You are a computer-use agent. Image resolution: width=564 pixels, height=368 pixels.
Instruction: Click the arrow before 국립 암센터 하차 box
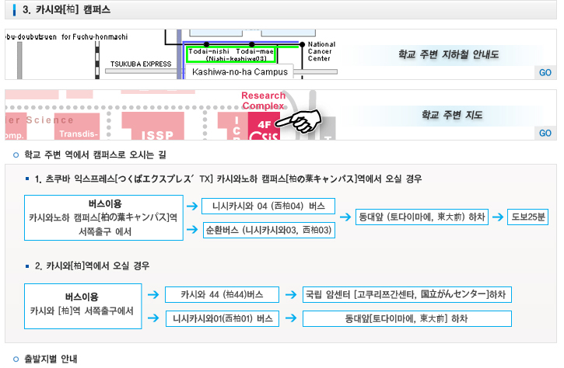point(289,295)
